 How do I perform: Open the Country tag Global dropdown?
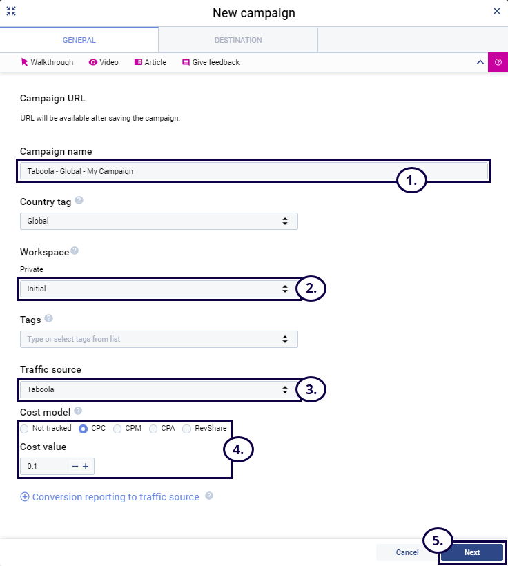(159, 221)
